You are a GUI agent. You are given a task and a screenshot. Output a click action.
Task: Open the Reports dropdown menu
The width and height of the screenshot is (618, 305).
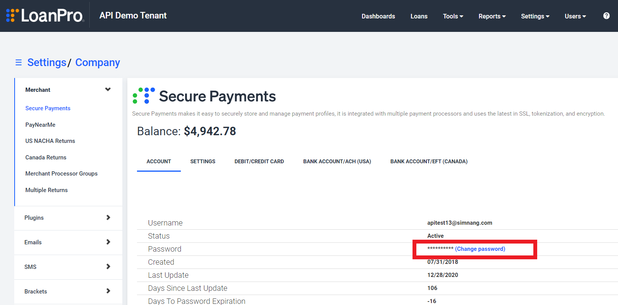[492, 16]
